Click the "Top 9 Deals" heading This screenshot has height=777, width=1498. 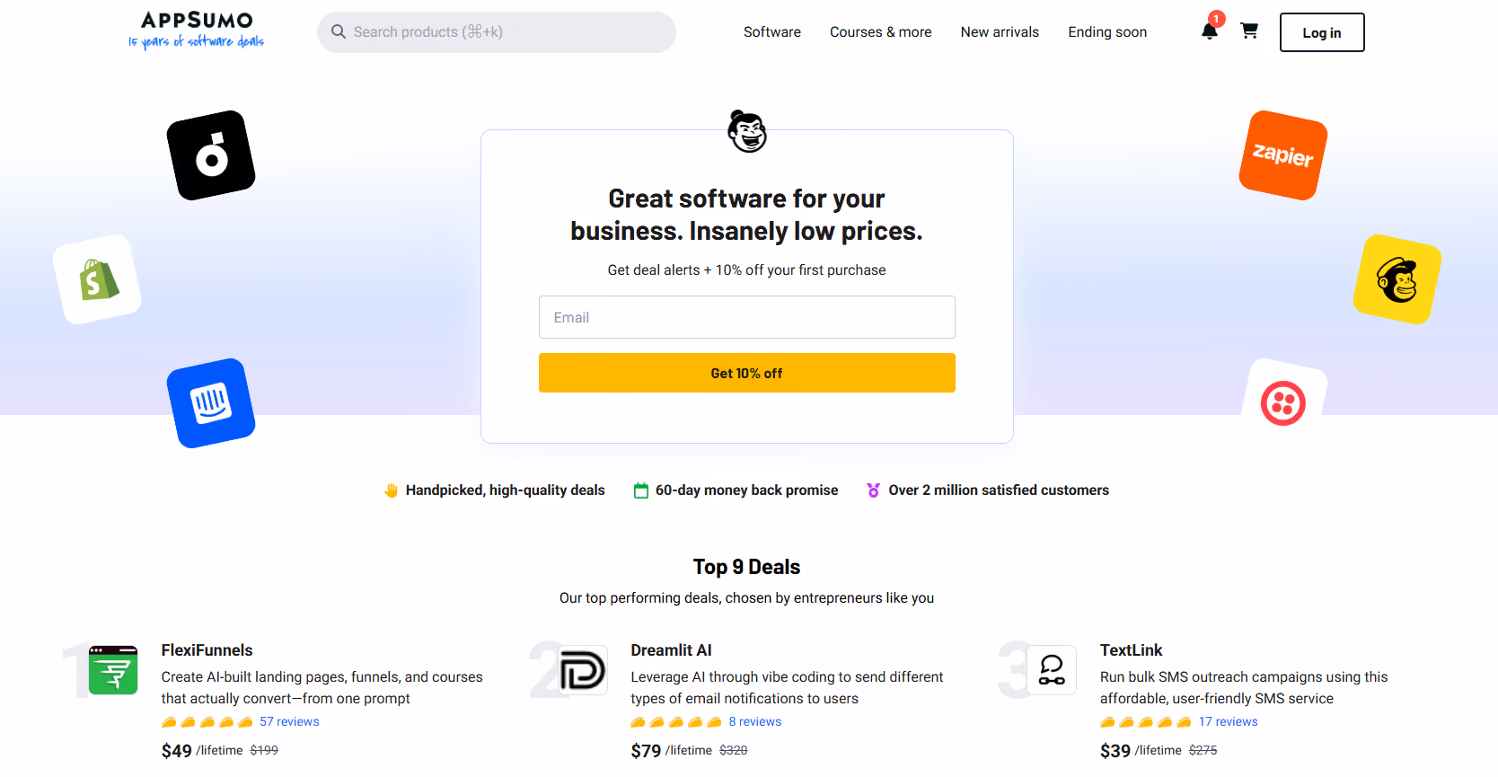point(747,567)
